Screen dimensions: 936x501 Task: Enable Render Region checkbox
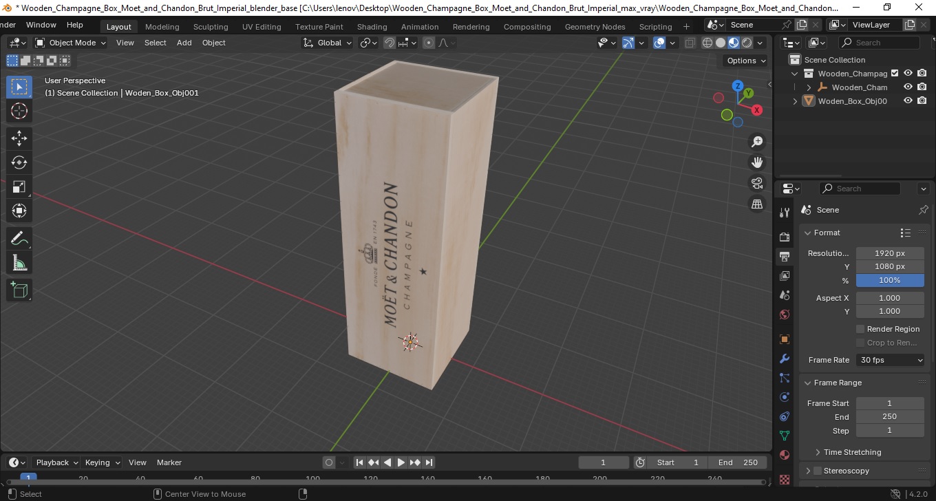point(860,329)
